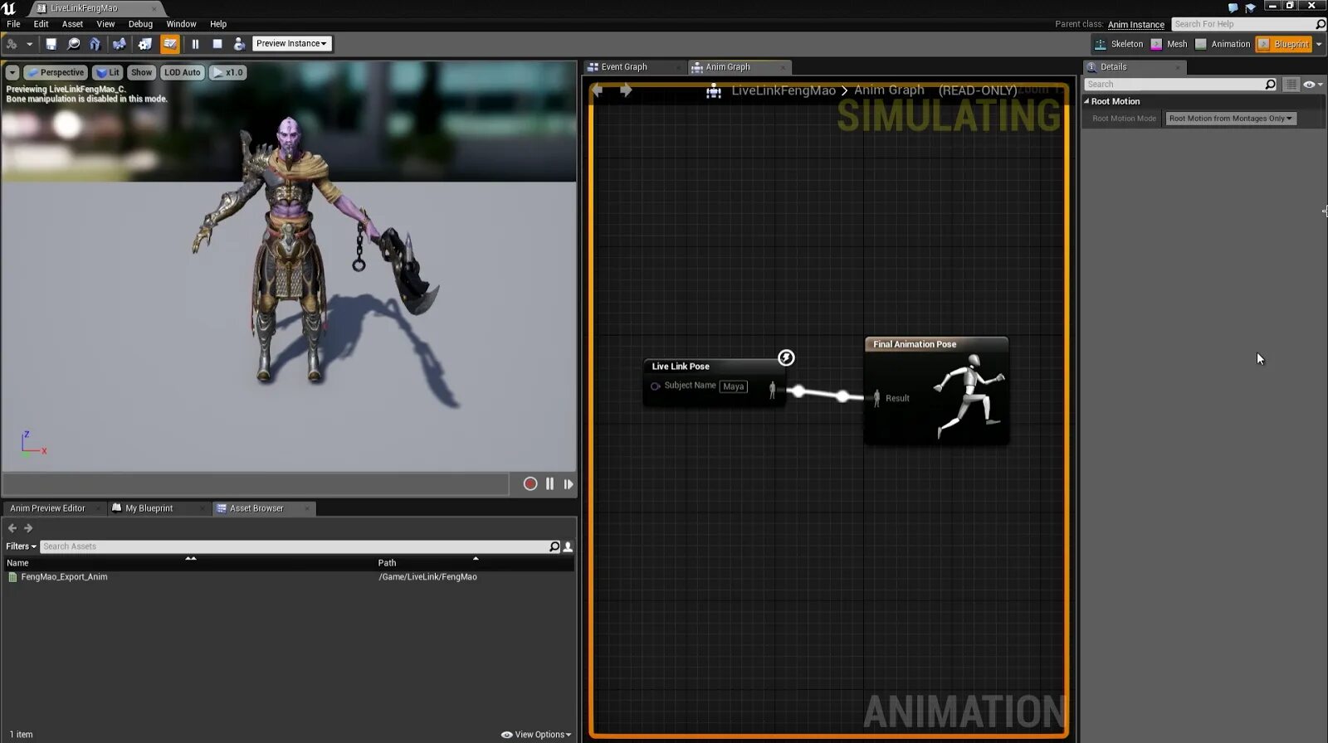Click the Subject Name input pin
Screen dimensions: 1328x743
655,386
